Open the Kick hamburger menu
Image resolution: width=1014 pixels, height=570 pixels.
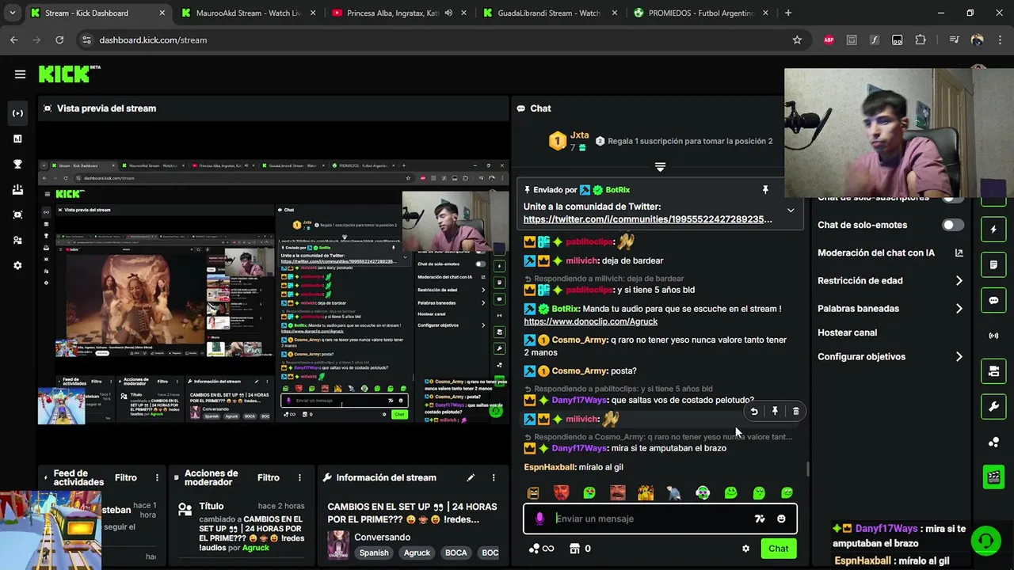tap(20, 74)
